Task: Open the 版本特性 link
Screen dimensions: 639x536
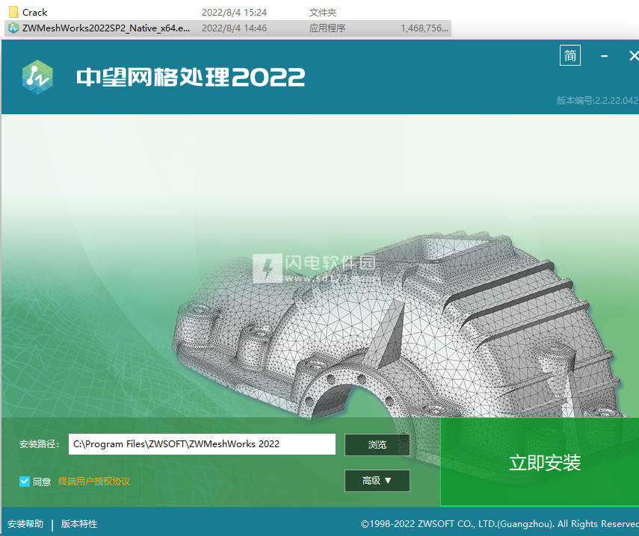Action: coord(79,524)
